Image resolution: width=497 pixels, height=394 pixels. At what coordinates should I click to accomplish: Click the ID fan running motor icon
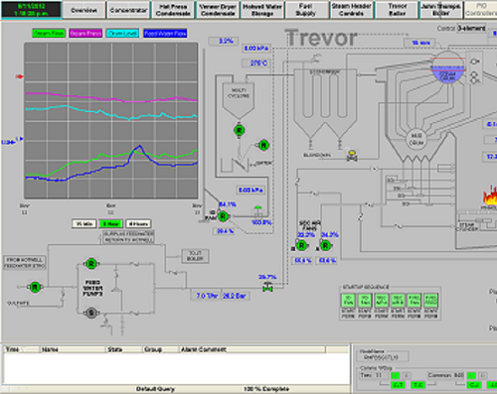223,216
